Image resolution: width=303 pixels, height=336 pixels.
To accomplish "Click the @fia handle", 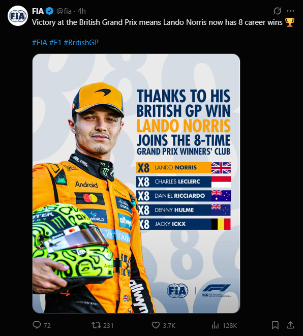I will coord(64,11).
